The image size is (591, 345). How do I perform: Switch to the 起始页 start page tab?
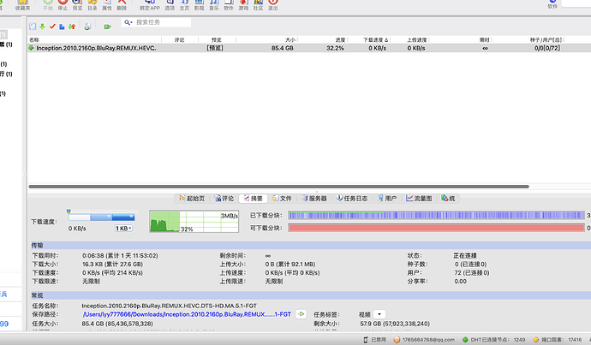click(x=192, y=199)
